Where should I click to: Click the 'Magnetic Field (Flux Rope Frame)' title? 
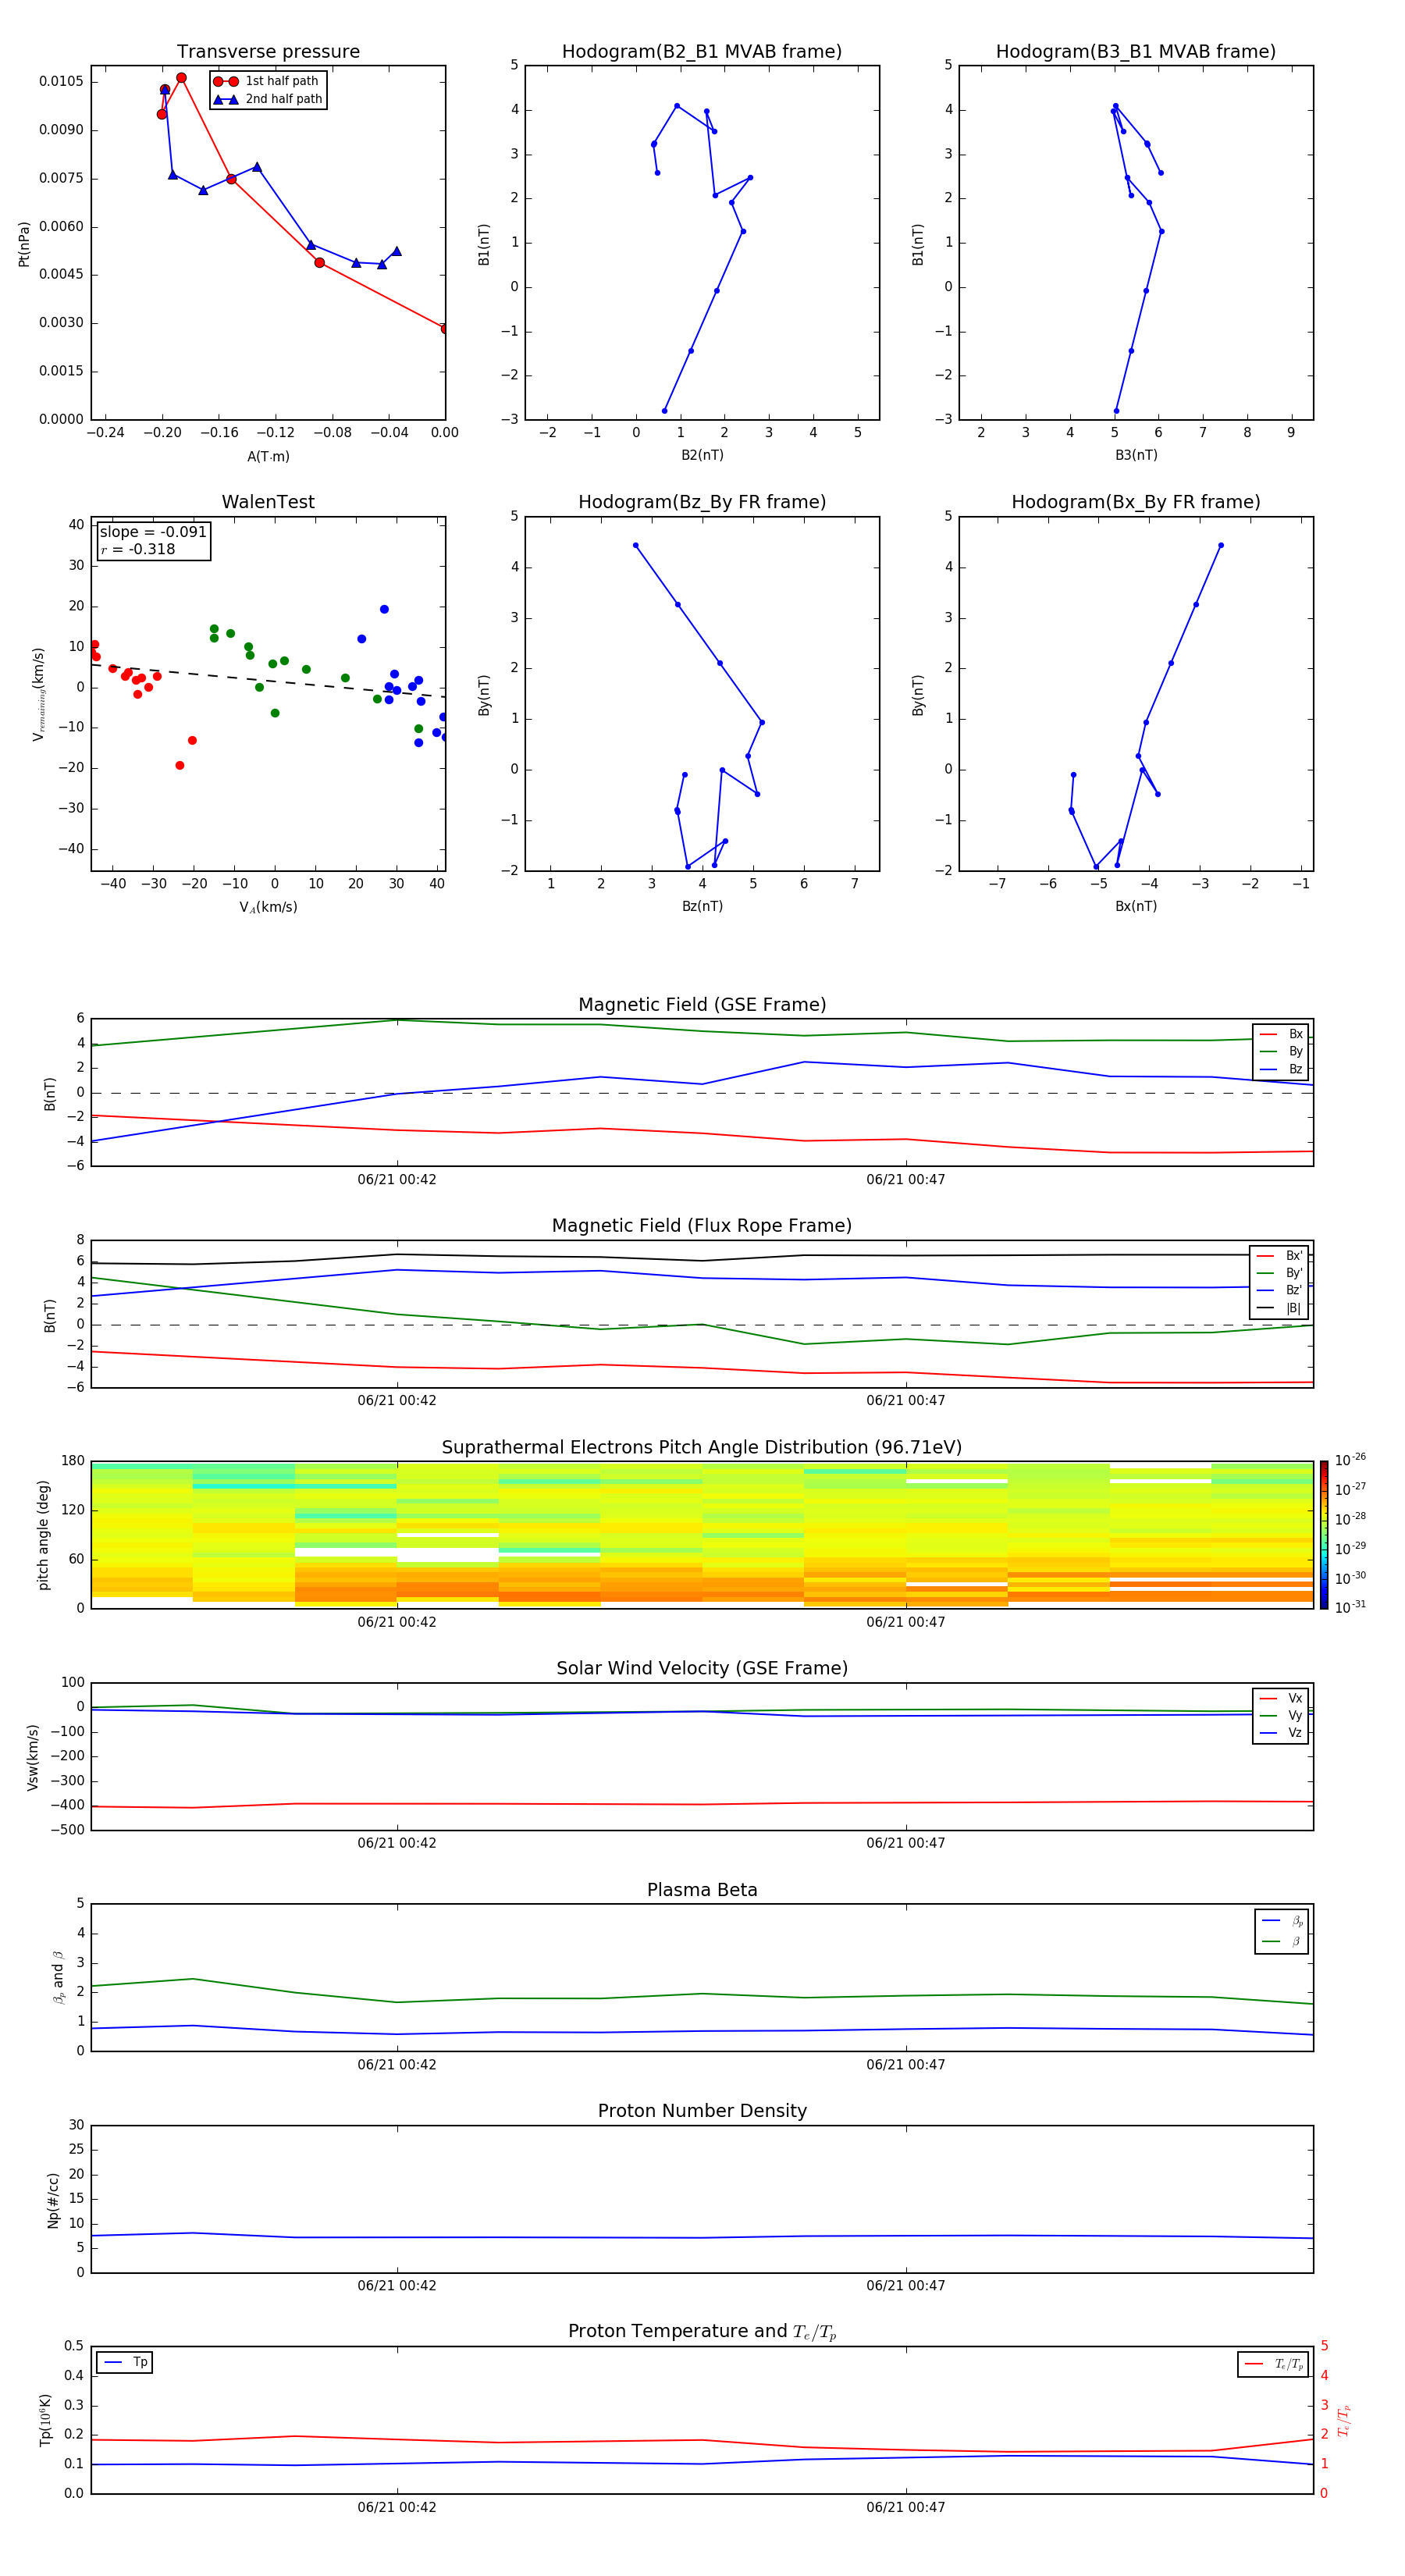(x=702, y=1226)
